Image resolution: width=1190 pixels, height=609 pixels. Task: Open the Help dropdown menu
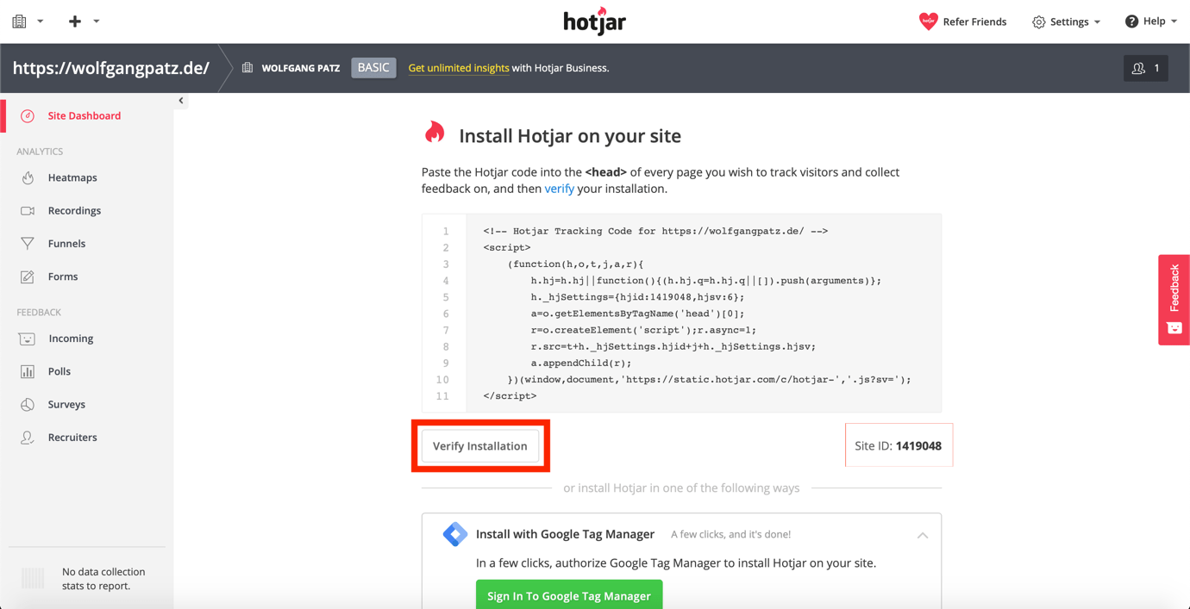[1151, 22]
